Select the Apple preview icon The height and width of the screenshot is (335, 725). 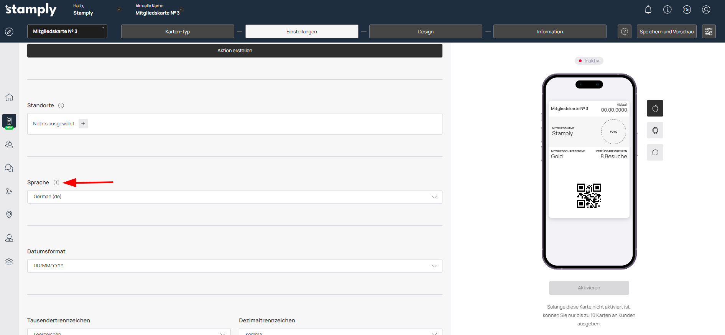pos(655,108)
